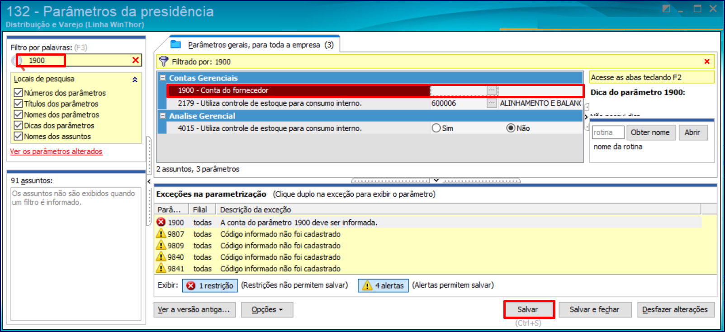Click the 'Filtro por palavras' input field
The image size is (725, 332).
[x=77, y=61]
